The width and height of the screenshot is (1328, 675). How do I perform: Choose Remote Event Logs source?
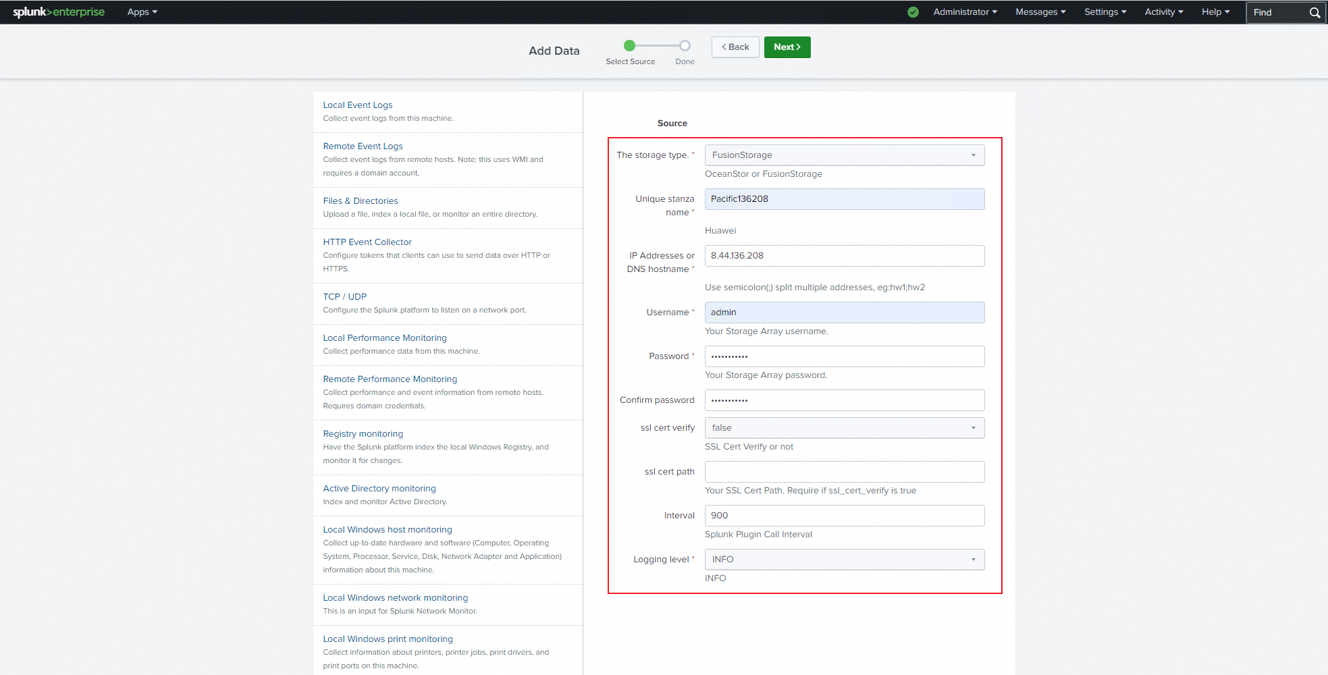coord(363,146)
